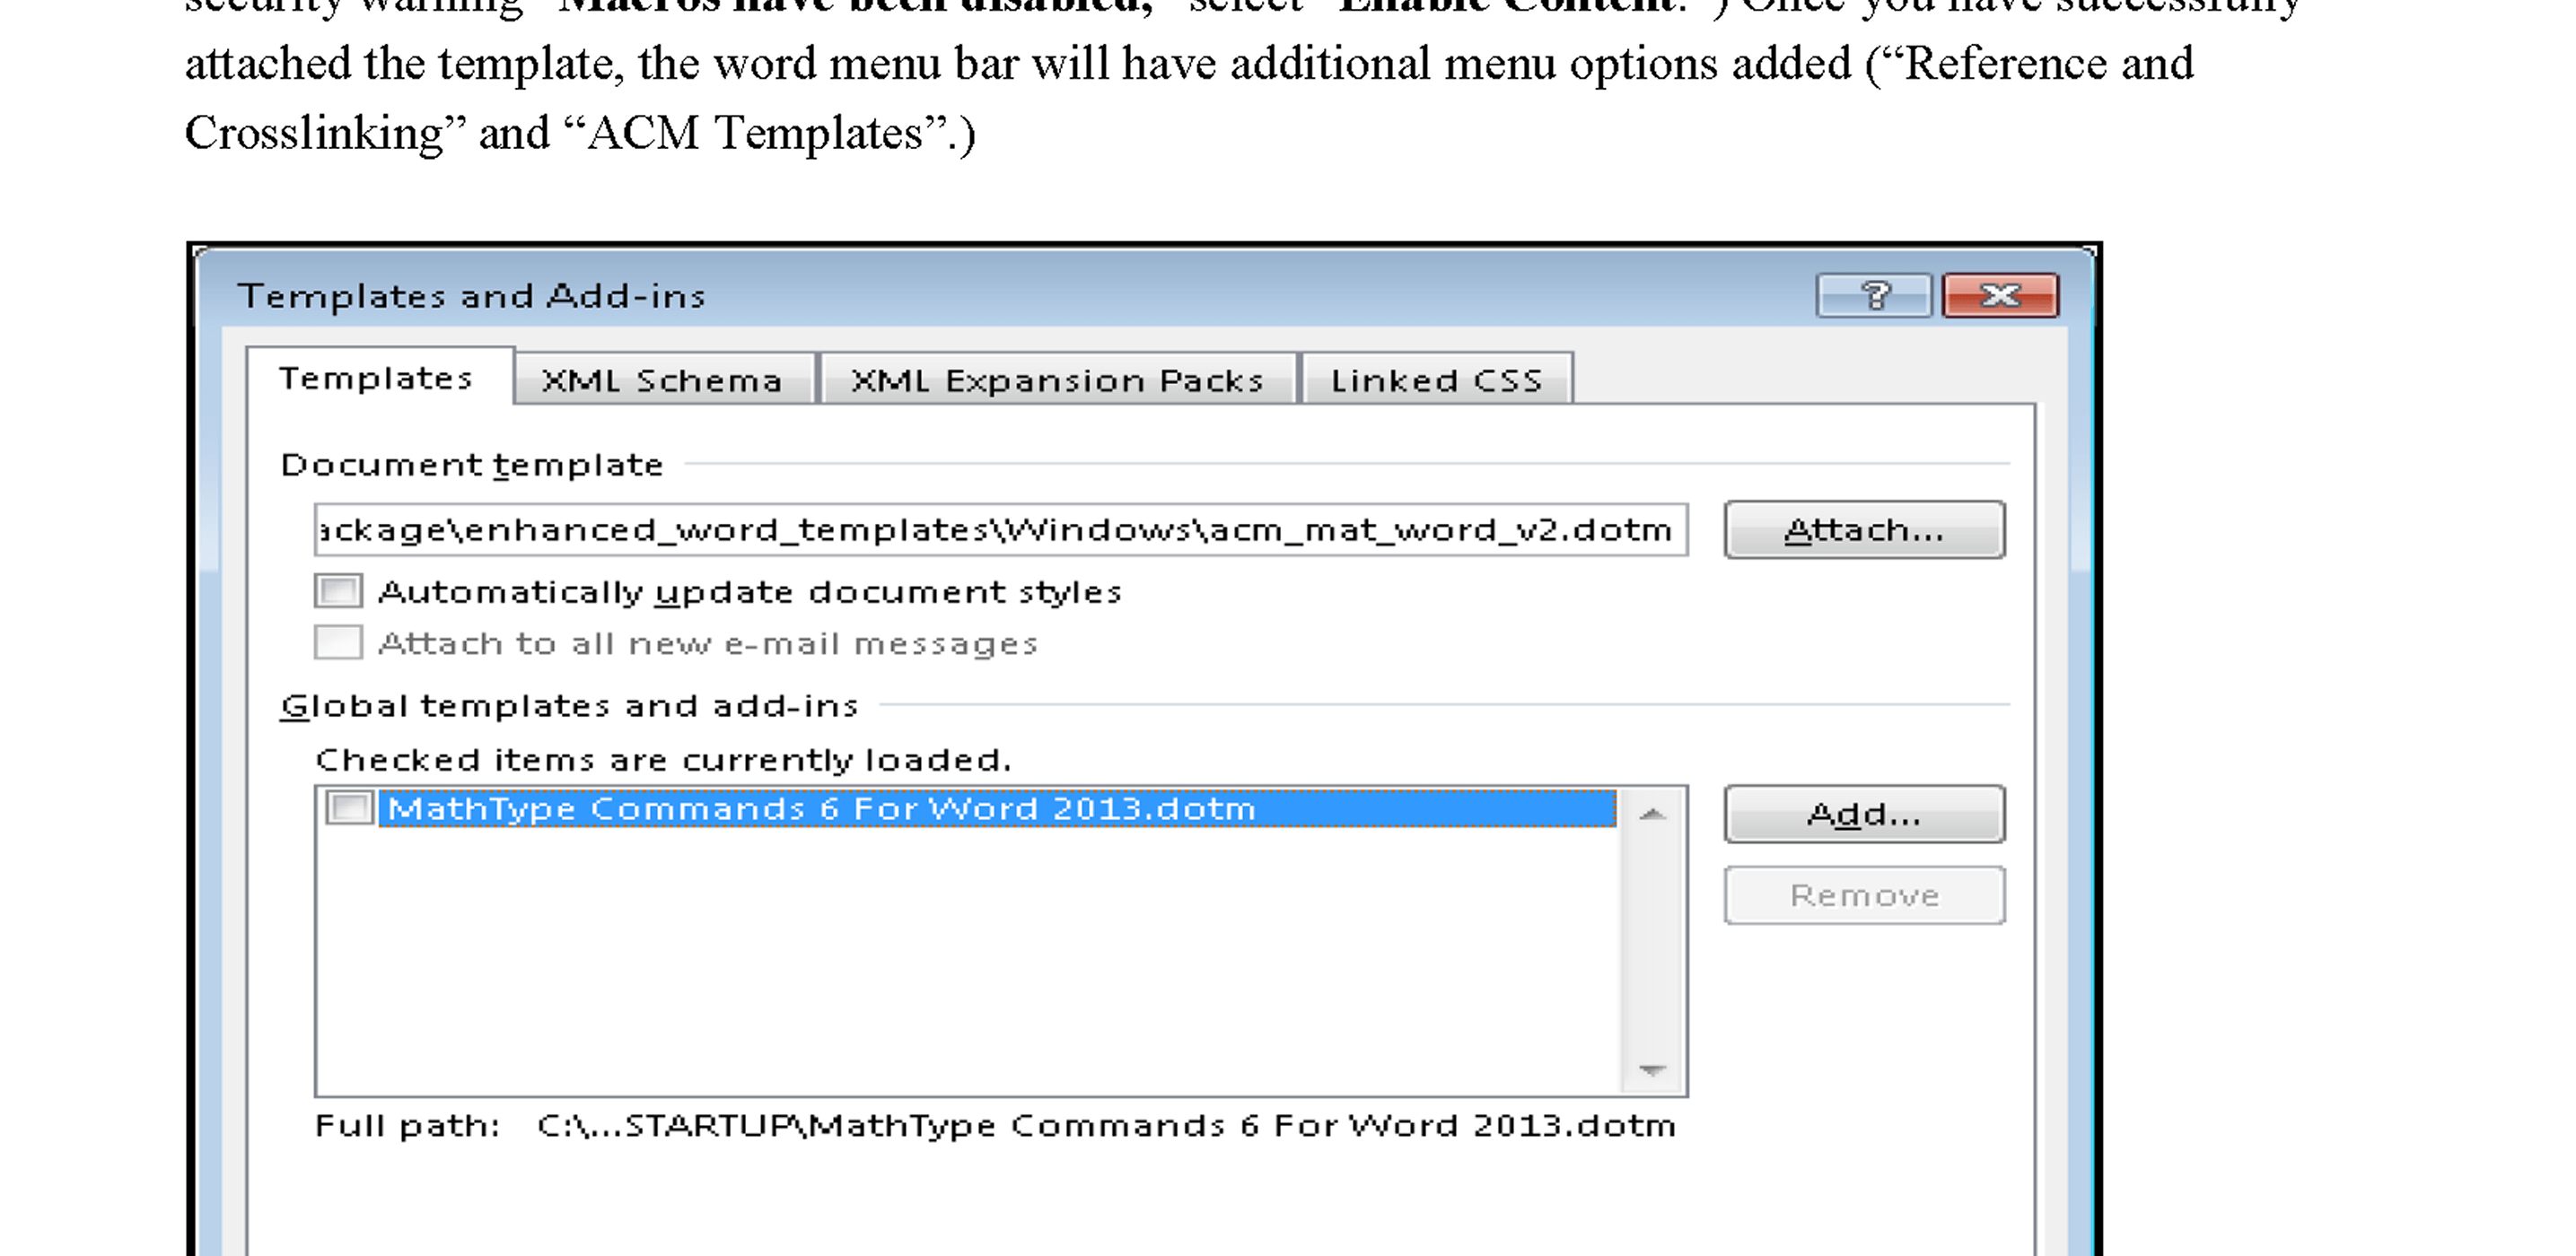Switch to the XML Schema tab

point(662,380)
